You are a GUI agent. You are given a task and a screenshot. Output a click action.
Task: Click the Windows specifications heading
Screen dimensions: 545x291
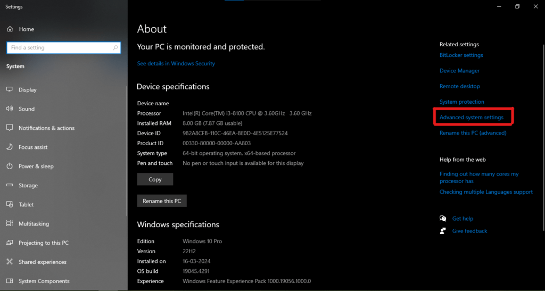tap(178, 225)
